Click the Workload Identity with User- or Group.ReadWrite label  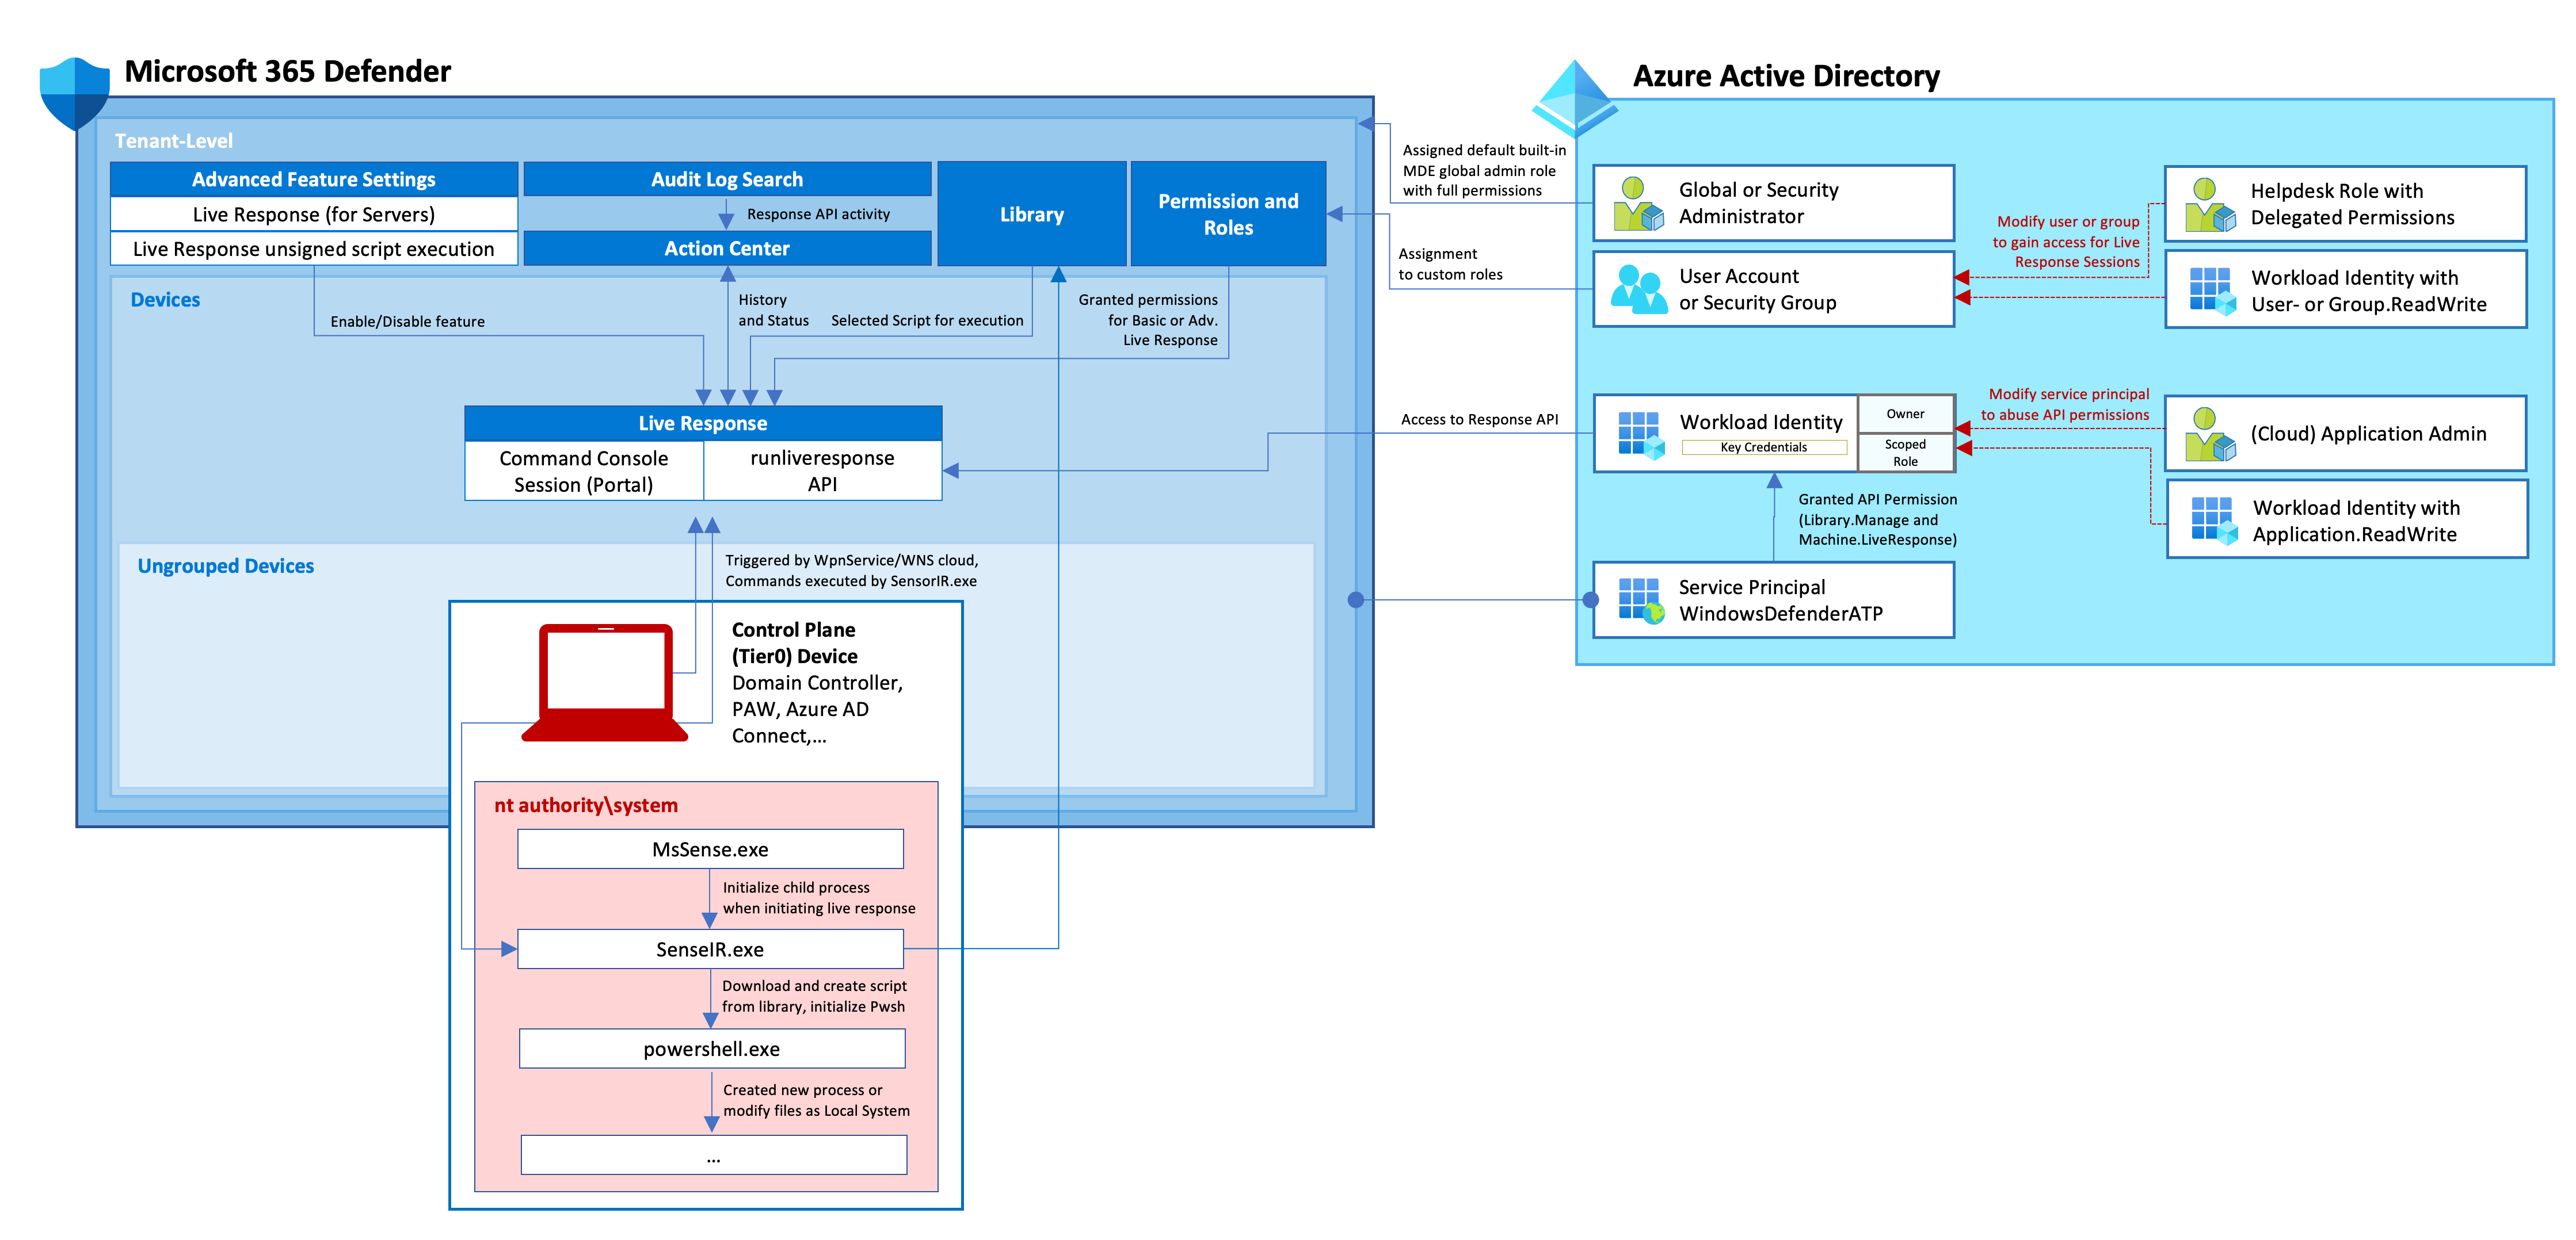[x=2369, y=291]
